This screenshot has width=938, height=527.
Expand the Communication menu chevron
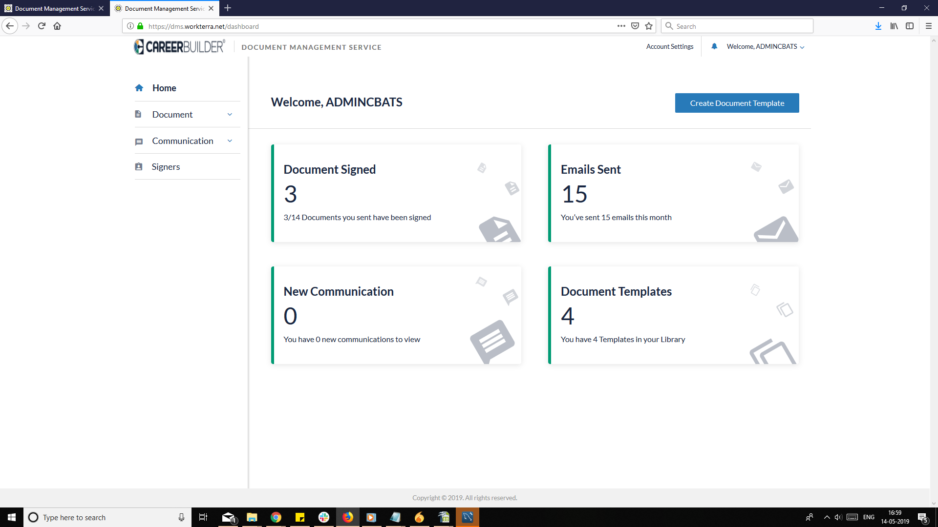point(230,141)
